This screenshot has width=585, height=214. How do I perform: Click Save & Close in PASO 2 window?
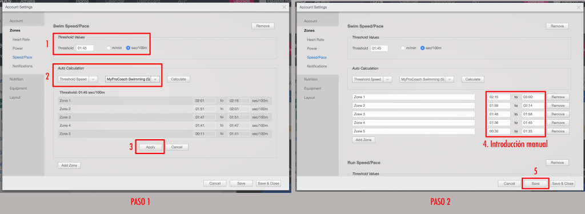(563, 183)
